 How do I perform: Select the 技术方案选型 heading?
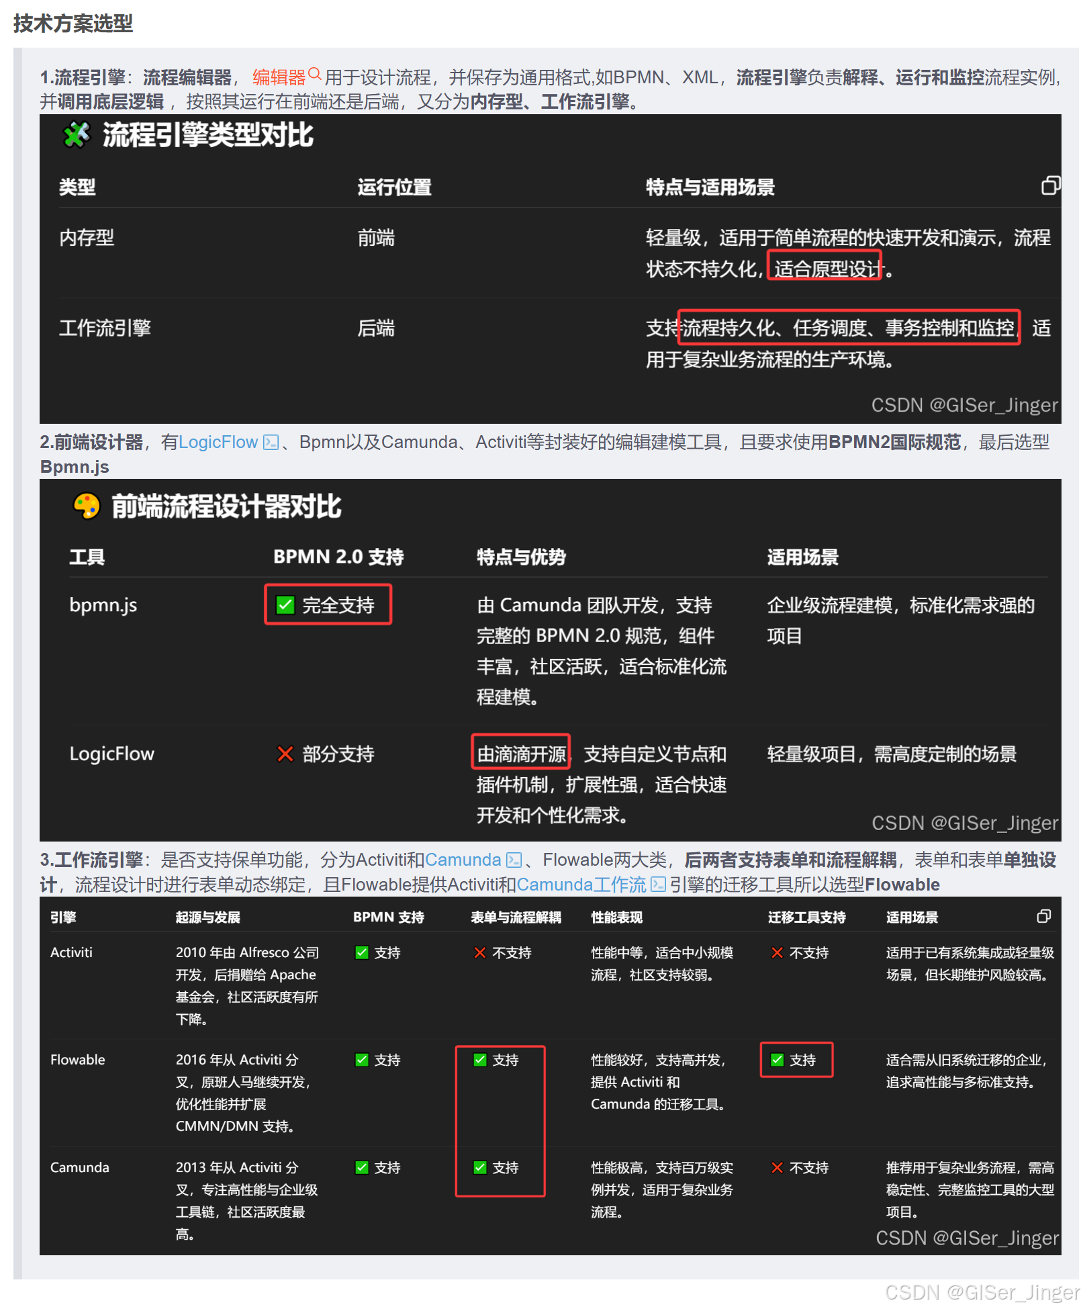(x=73, y=24)
